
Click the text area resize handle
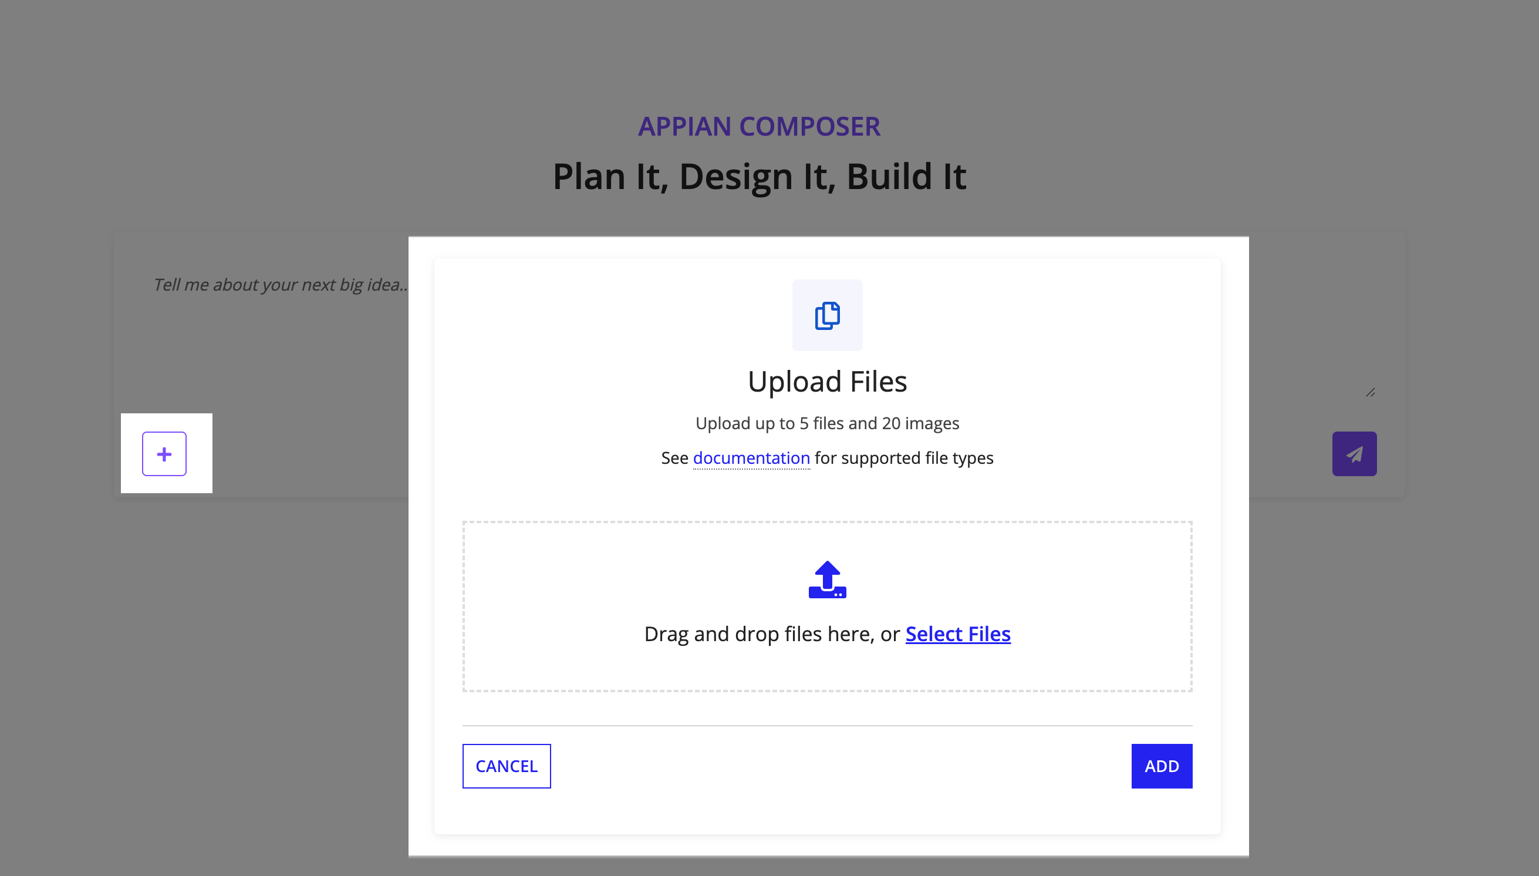(x=1370, y=392)
